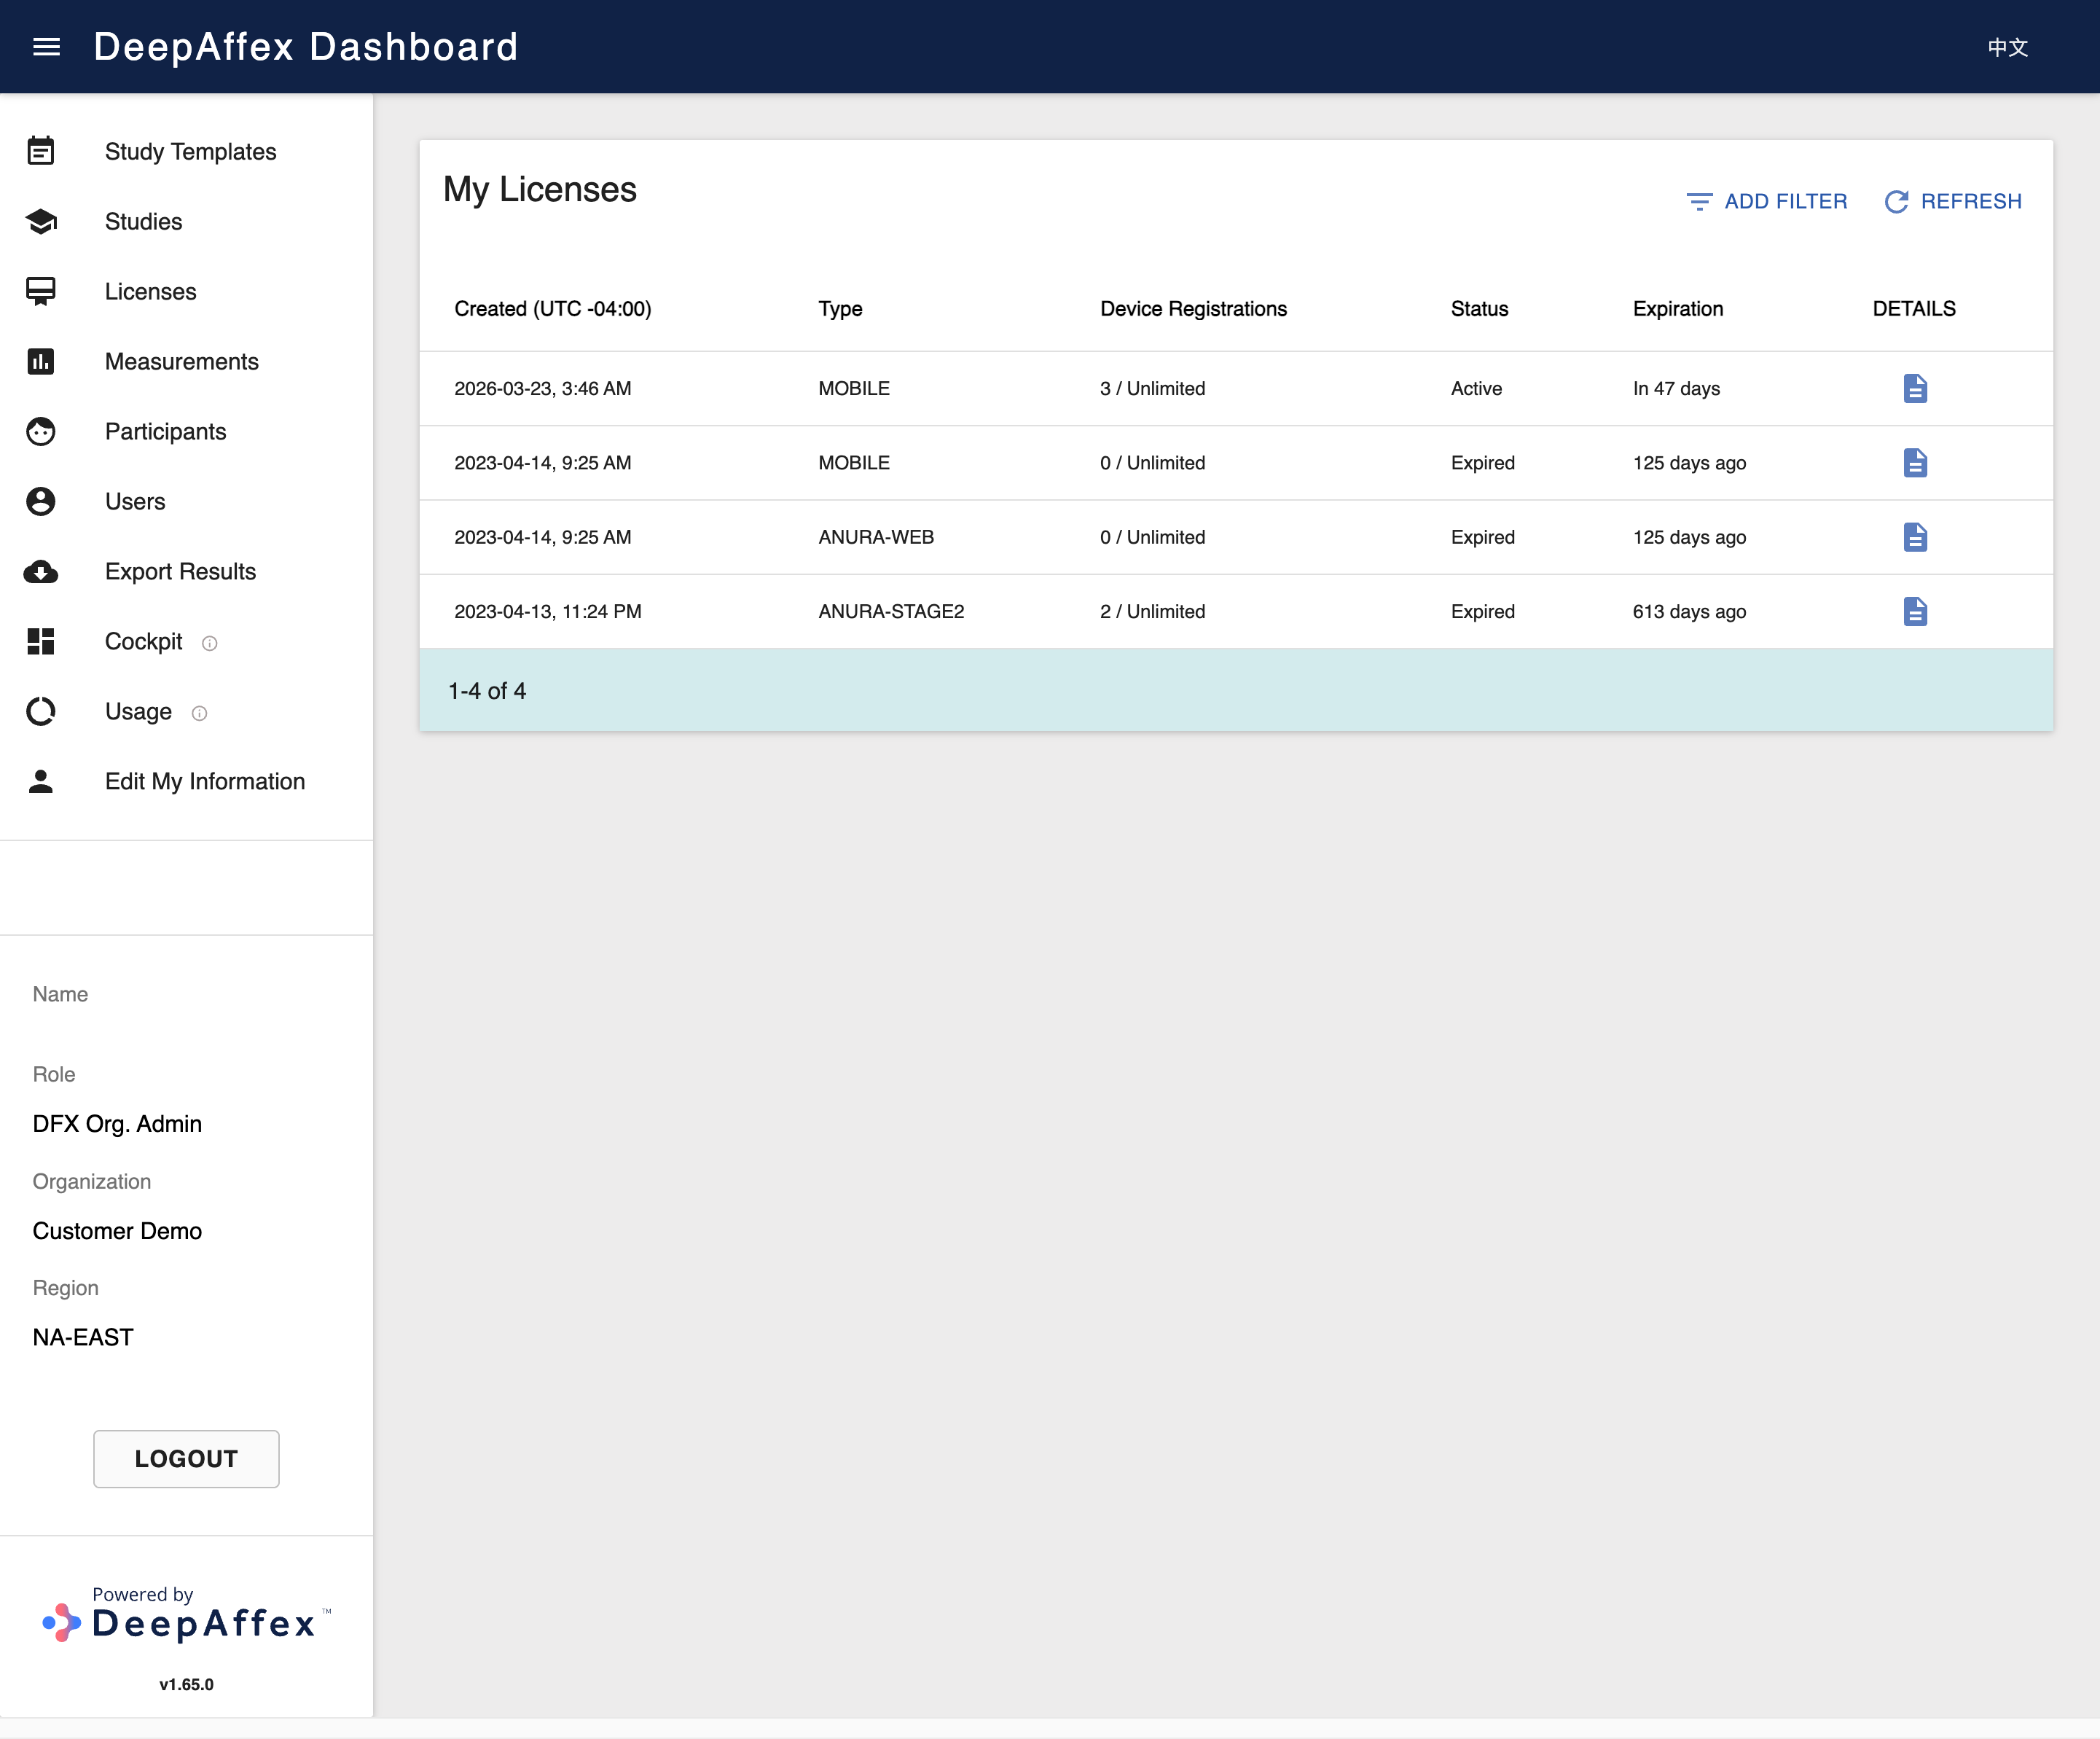
Task: Click the filter icon next to ADD FILTER
Action: (x=1699, y=201)
